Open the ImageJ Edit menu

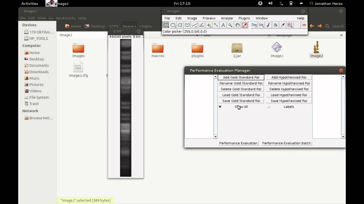(179, 18)
